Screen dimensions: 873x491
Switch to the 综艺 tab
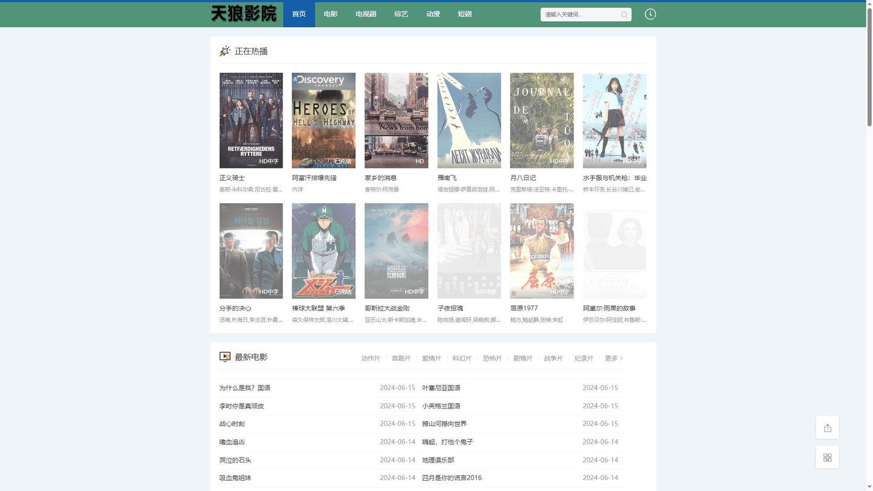[401, 14]
